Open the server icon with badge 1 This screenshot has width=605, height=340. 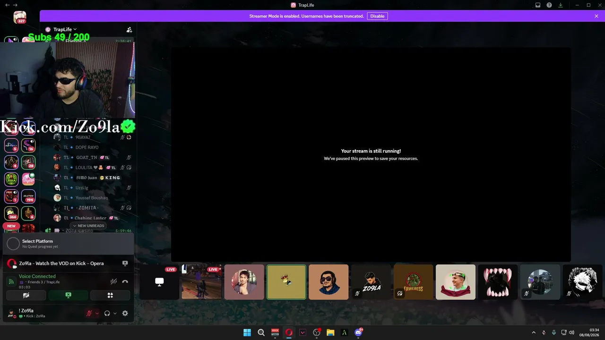pyautogui.click(x=11, y=196)
